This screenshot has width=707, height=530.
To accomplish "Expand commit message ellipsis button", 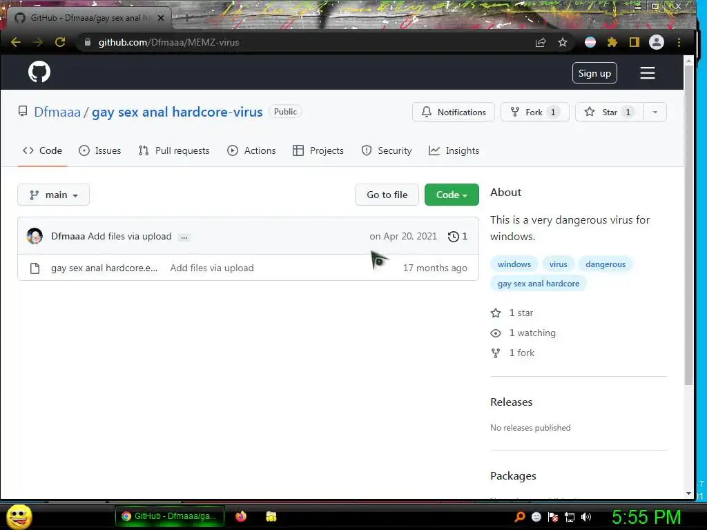I will 184,237.
